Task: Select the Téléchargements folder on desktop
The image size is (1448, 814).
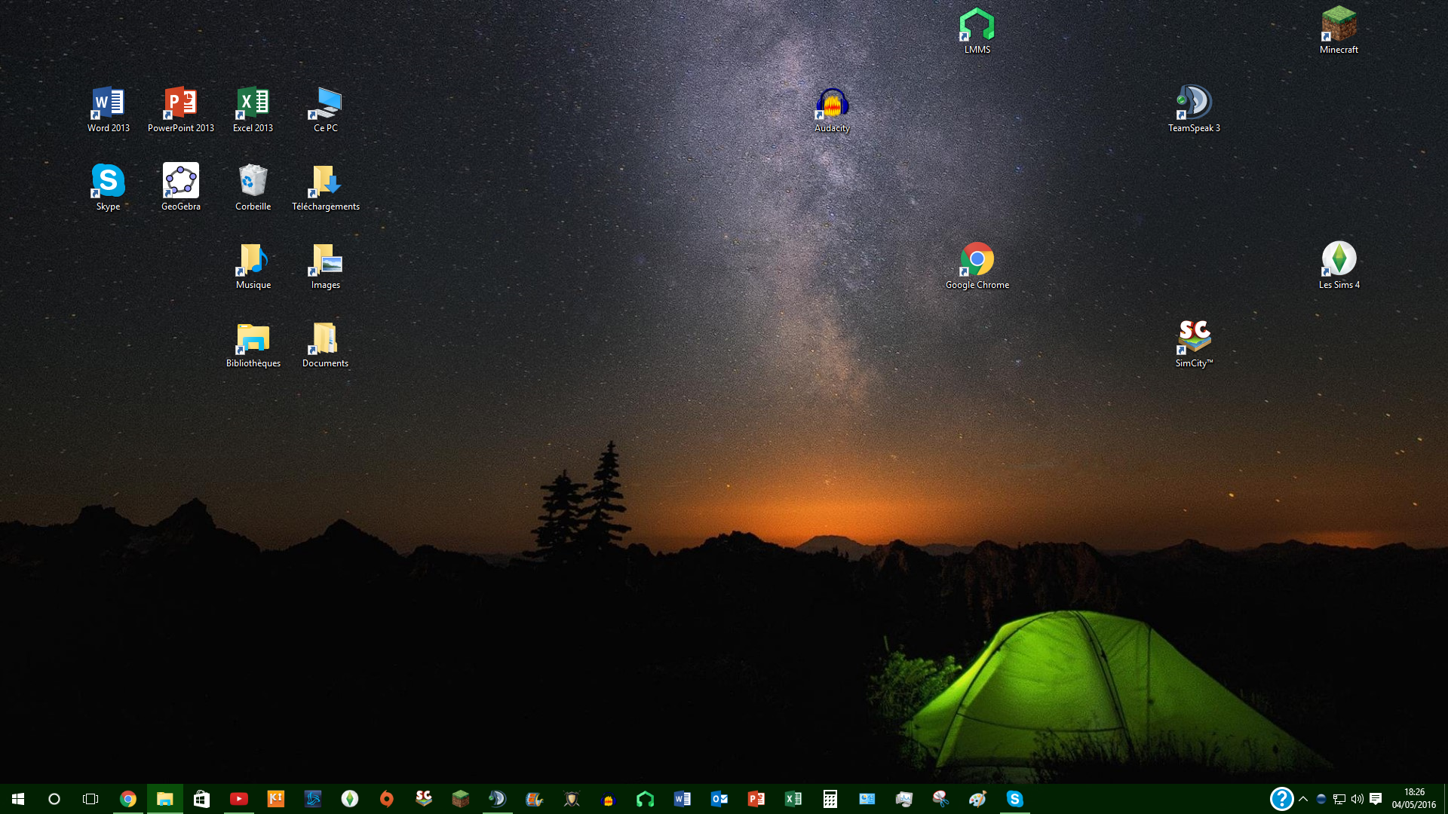Action: pos(325,184)
